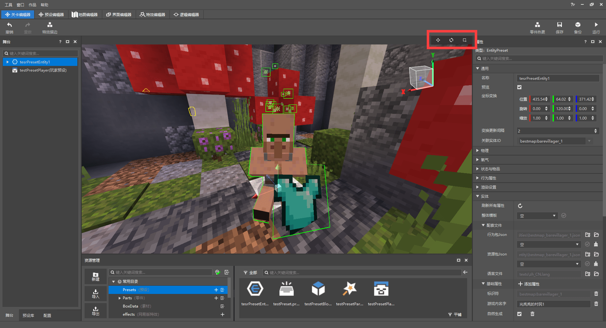606x328 pixels.
Task: Click the resource filter green icon
Action: point(218,272)
